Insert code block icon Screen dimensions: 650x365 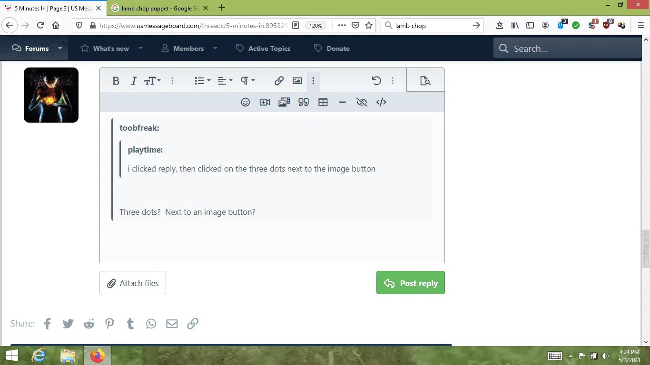point(381,102)
